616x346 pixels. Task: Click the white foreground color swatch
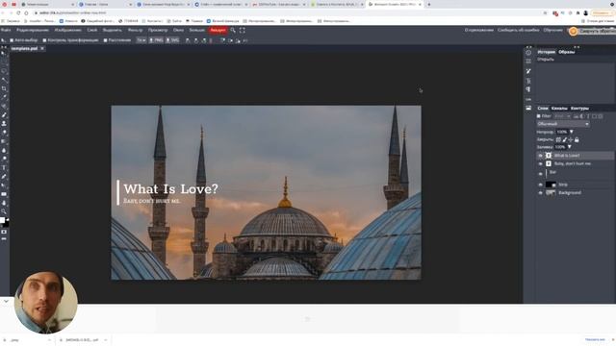tap(2, 220)
